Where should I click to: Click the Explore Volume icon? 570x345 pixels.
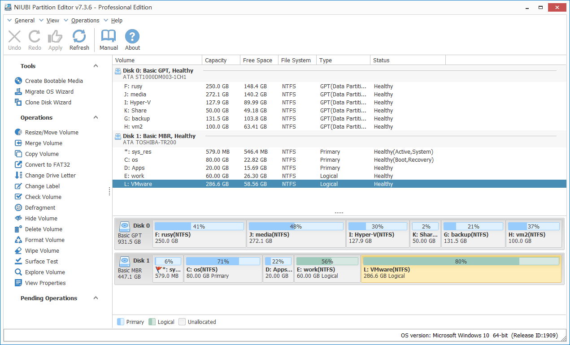click(x=18, y=272)
